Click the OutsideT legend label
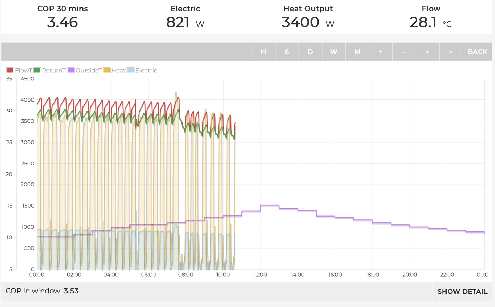This screenshot has width=495, height=307. 88,70
